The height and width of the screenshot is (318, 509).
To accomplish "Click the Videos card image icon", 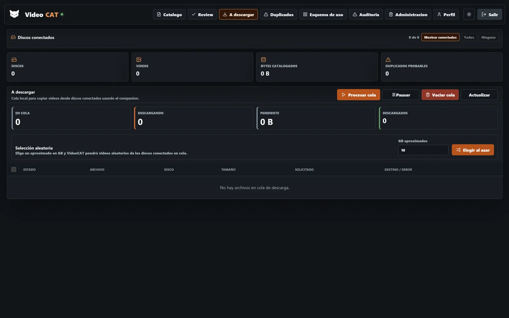I will (x=139, y=59).
